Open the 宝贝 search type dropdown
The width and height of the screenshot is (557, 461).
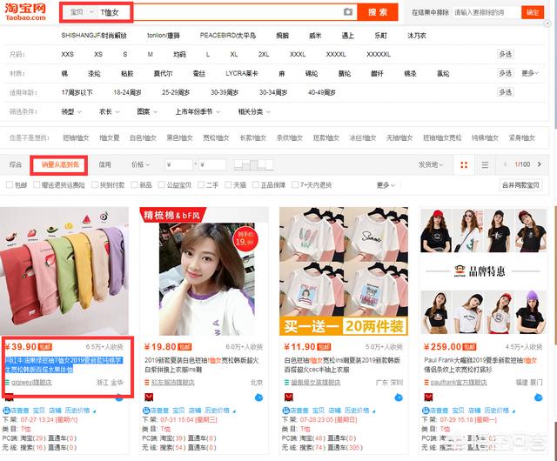(x=81, y=12)
